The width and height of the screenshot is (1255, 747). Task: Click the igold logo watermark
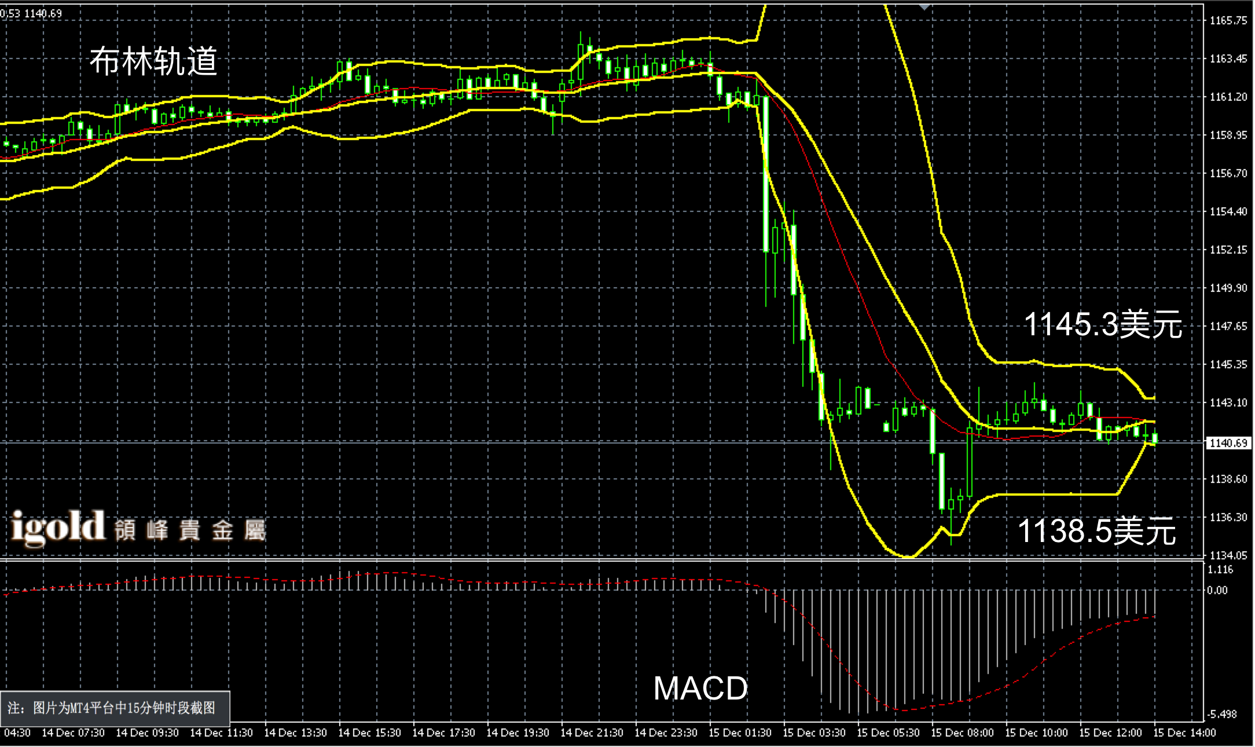[58, 528]
